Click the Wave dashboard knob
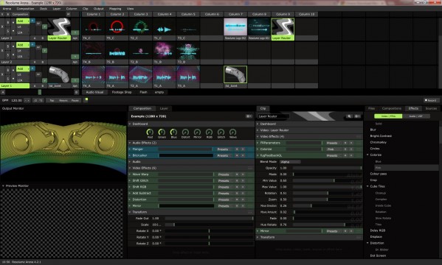Viewport: 442px width, 265px height. [x=233, y=132]
